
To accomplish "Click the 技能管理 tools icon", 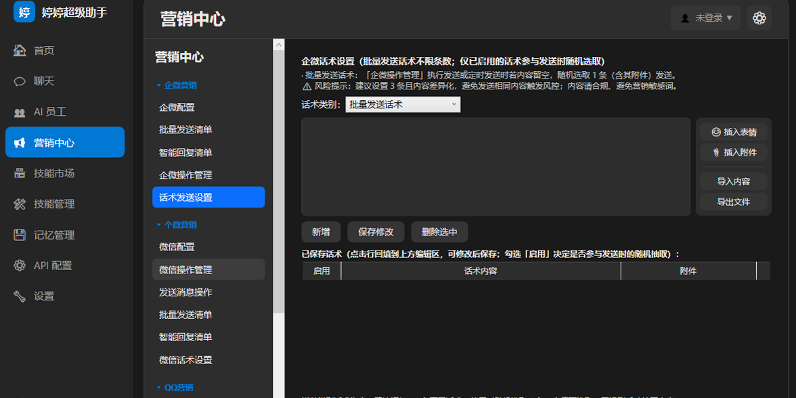I will coord(20,204).
